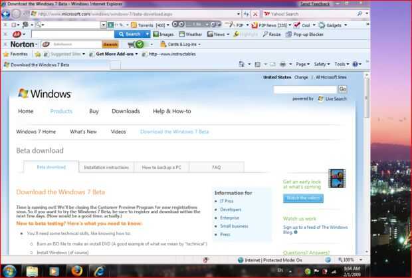Screen dimensions: 412x278
Task: Open the Downloads navigation item
Action: tap(126, 111)
